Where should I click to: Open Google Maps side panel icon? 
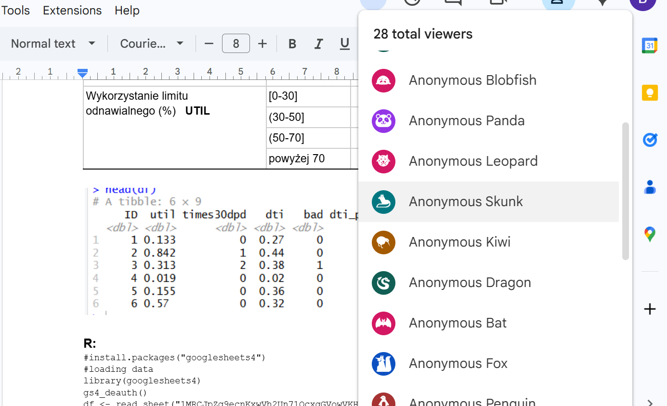(x=650, y=235)
